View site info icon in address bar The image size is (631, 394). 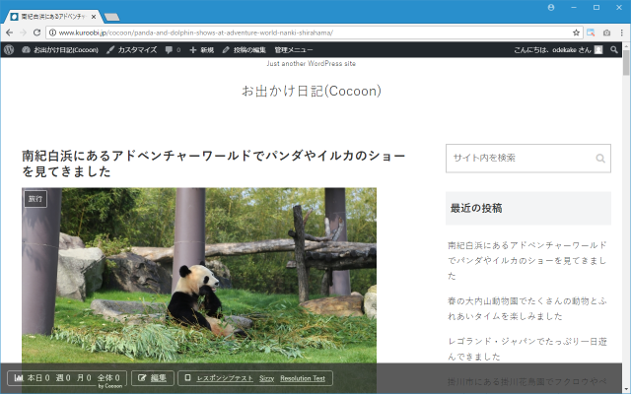pyautogui.click(x=52, y=33)
